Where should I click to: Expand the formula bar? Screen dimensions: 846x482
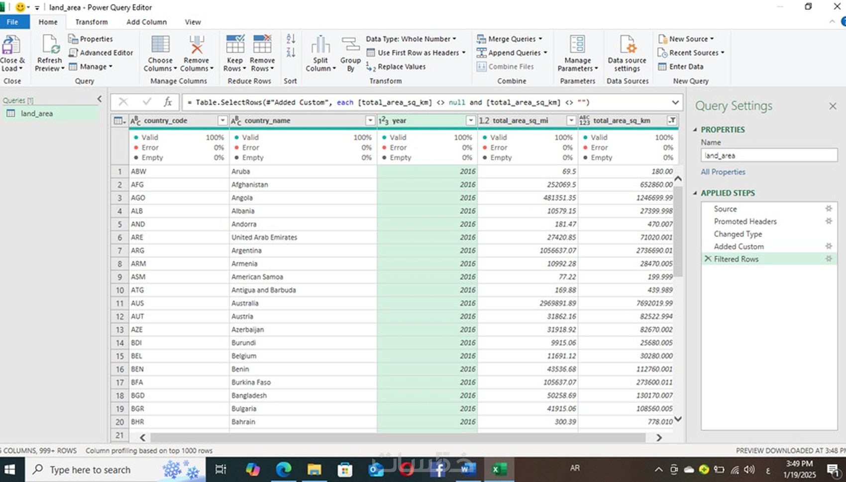pos(675,102)
